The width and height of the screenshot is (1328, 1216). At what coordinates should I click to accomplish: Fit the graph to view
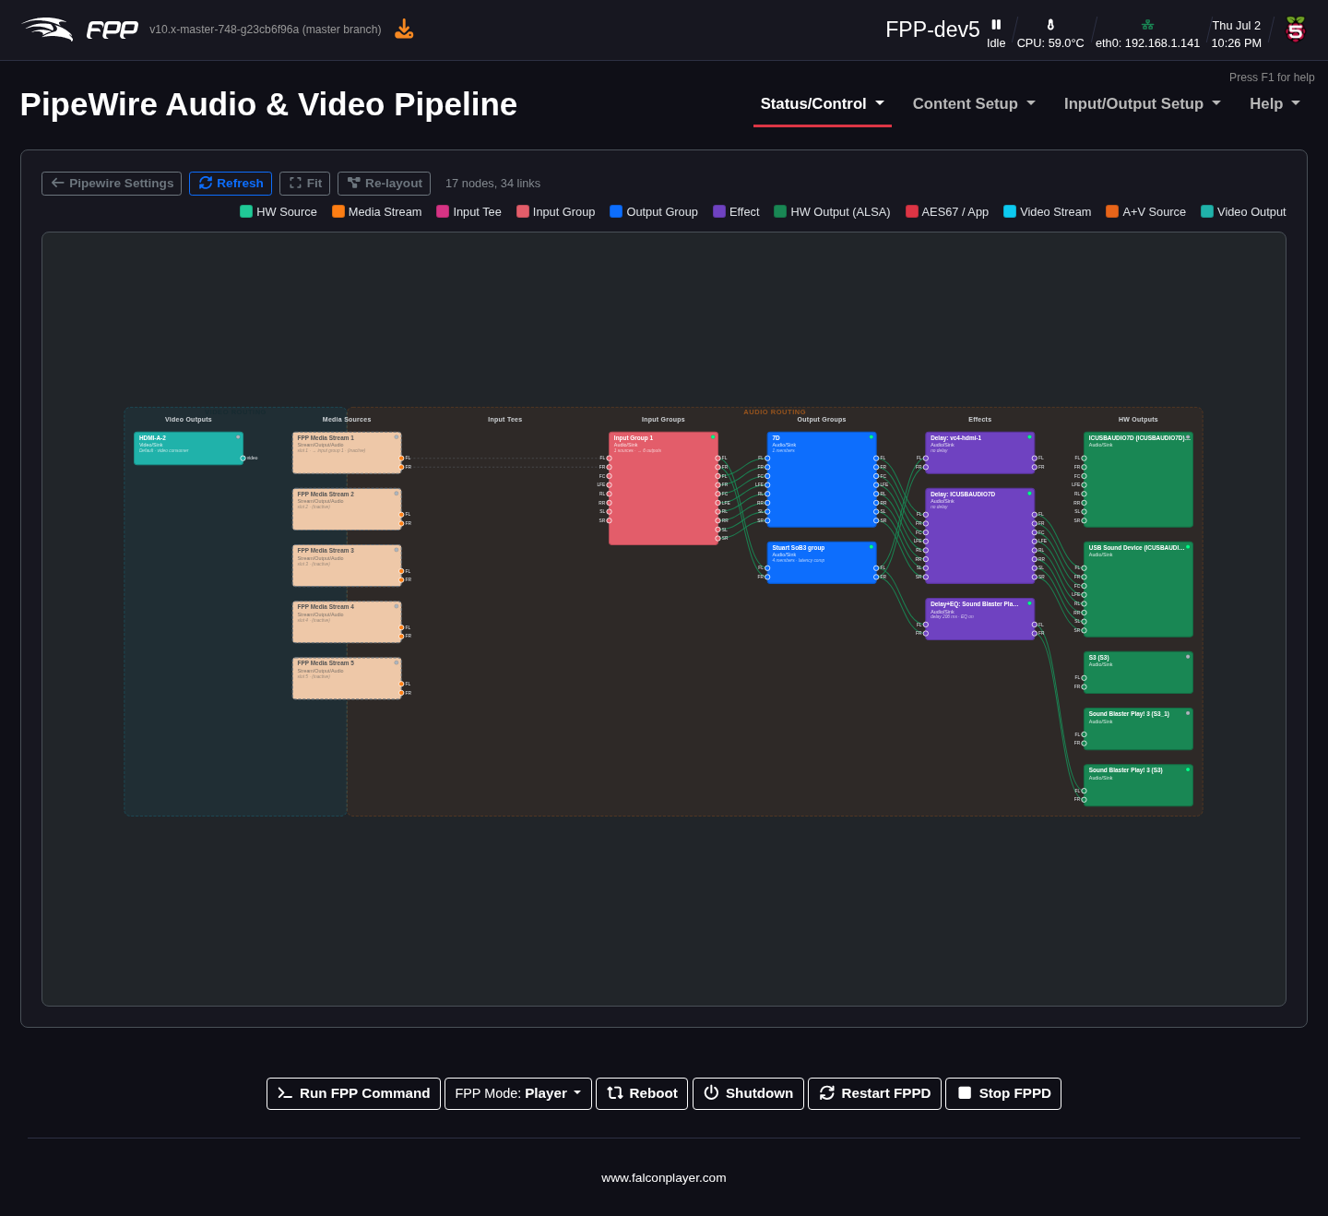tap(305, 184)
